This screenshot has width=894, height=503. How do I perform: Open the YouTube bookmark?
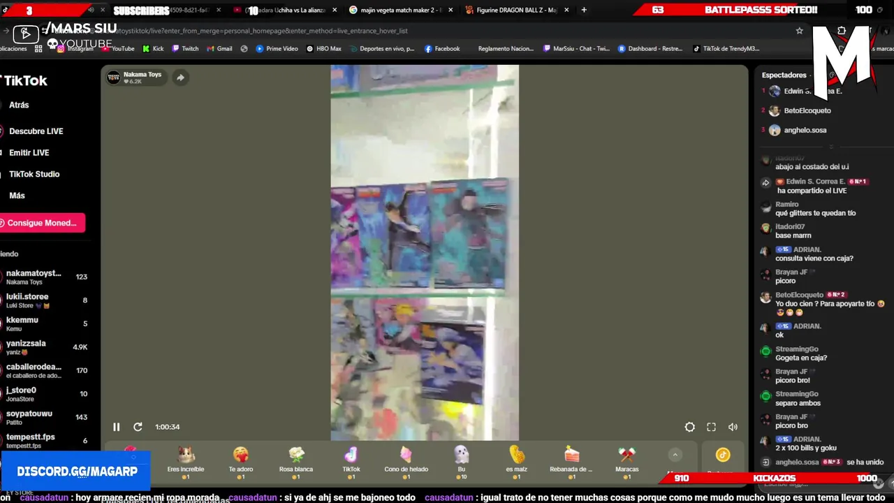(x=117, y=49)
